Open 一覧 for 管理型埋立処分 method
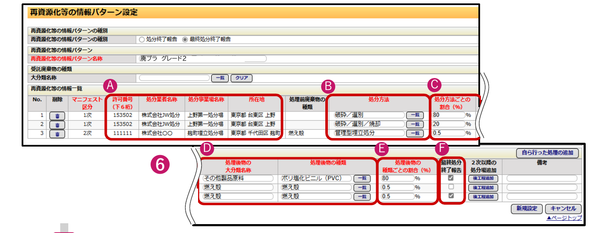This screenshot has height=233, width=598. click(415, 133)
